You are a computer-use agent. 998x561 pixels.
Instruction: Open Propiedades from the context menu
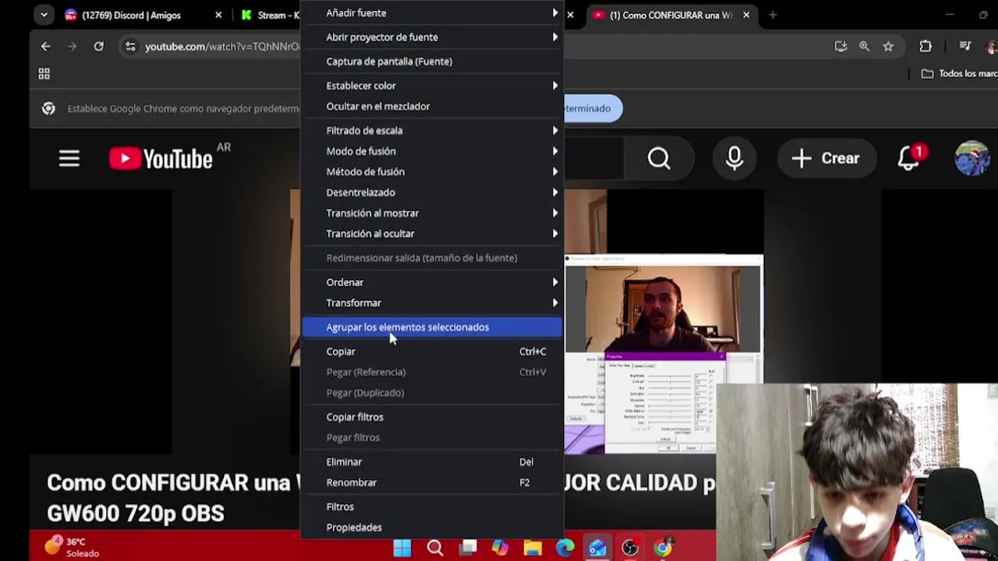click(432, 527)
